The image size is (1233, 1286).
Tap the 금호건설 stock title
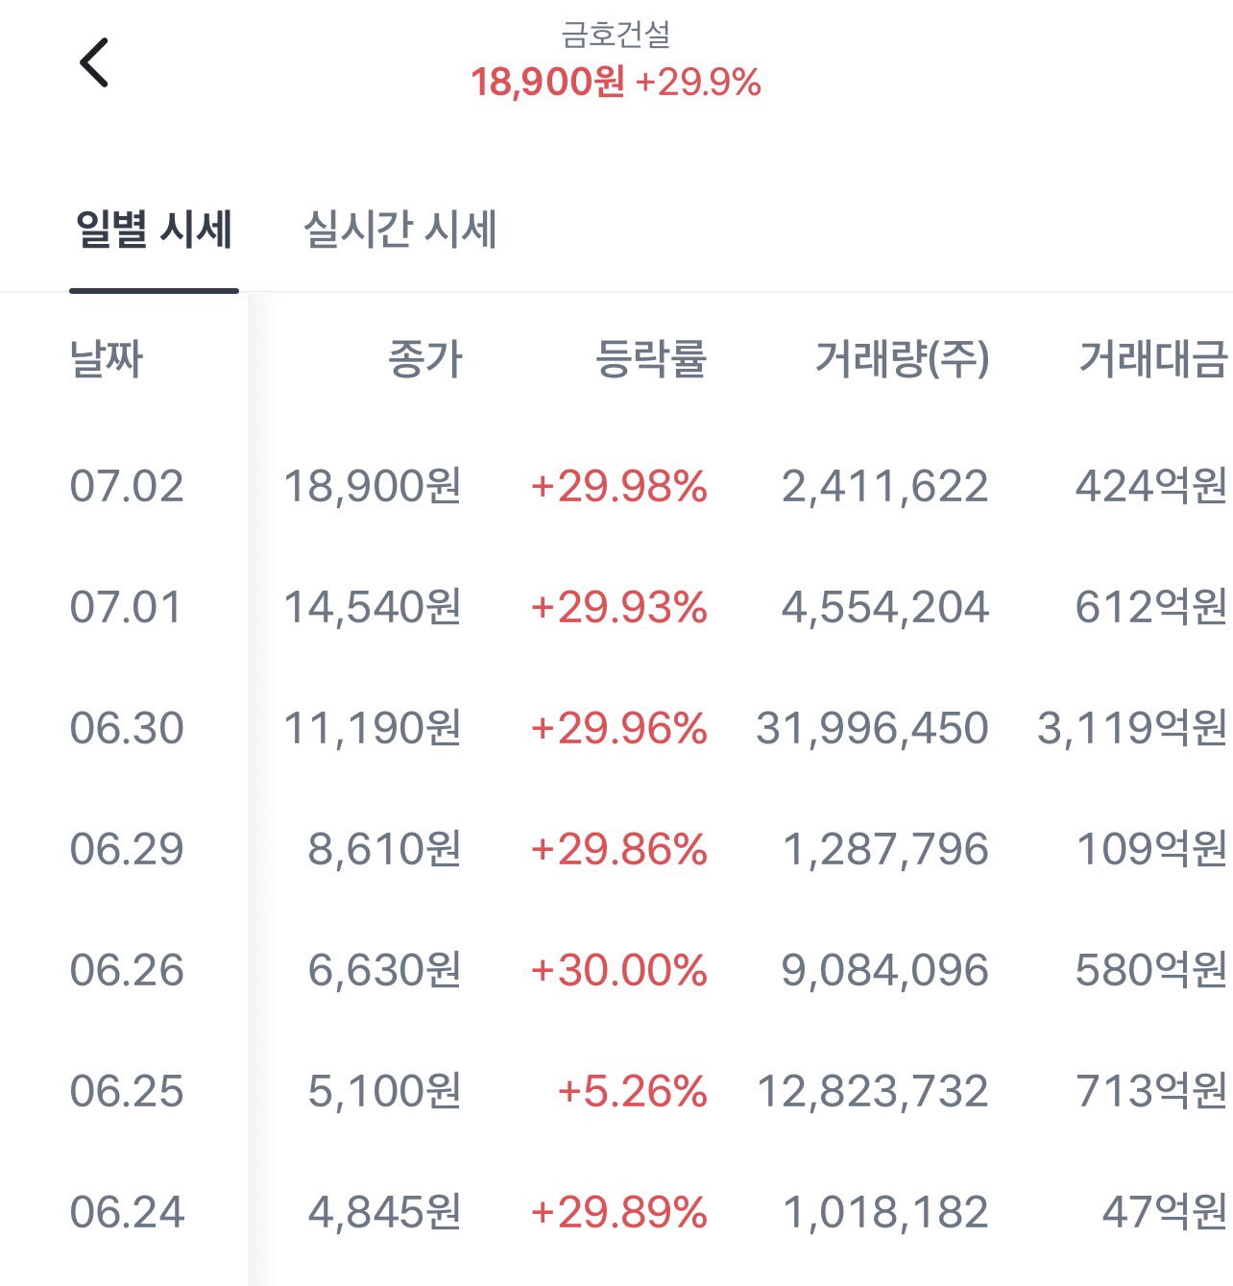pyautogui.click(x=616, y=35)
